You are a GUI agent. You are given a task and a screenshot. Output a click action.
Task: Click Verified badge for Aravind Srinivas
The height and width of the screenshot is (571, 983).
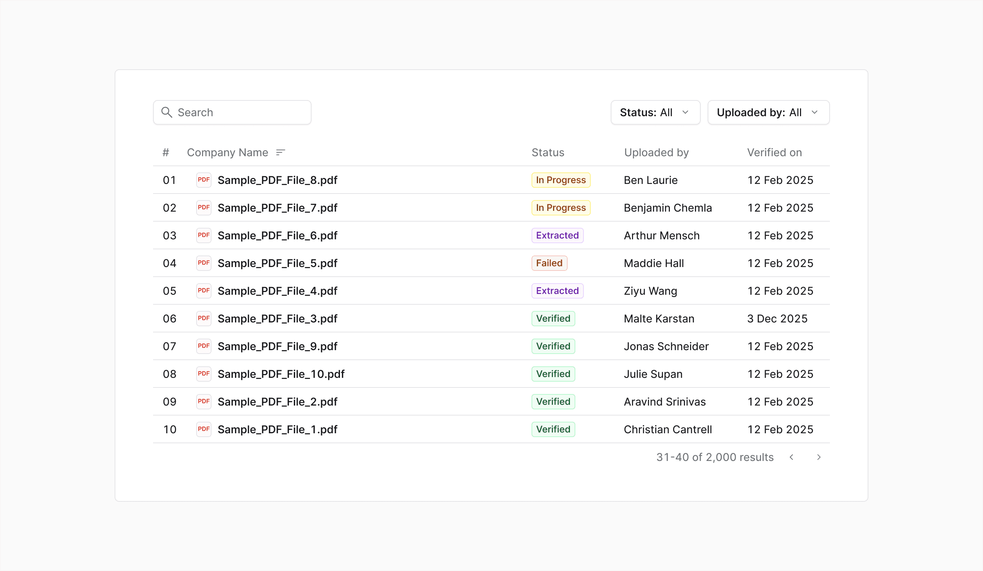click(553, 402)
